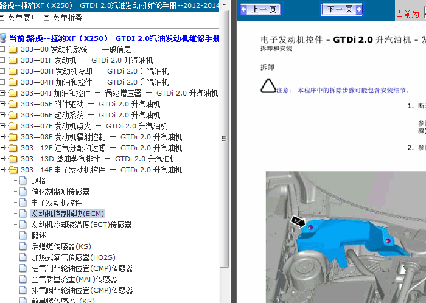This screenshot has width=426, height=303.
Task: Click open folder icon of 303-14F 电子发动机控件
Action: (x=13, y=170)
